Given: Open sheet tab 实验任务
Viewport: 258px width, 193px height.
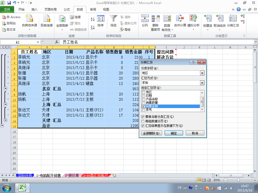Looking at the screenshot, I should point(25,175).
